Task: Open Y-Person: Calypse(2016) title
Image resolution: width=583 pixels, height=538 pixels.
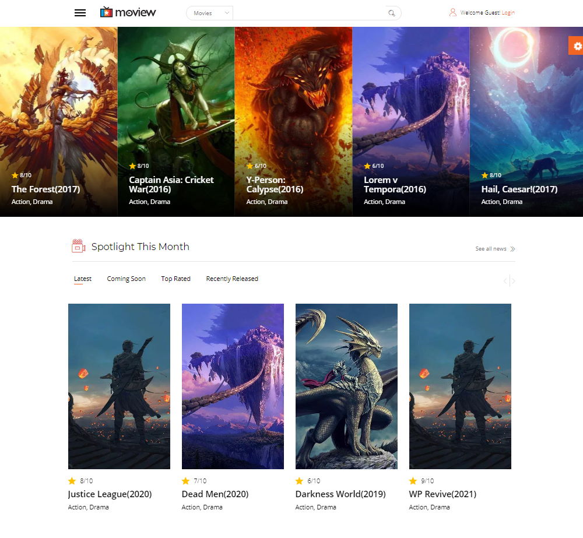Action: (275, 184)
